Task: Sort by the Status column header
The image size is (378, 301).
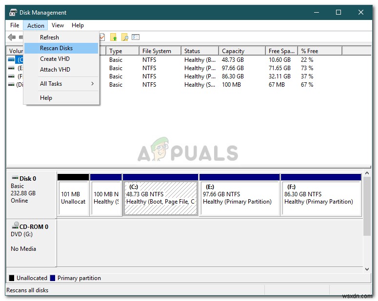Action: coord(200,51)
